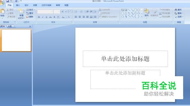
Task: Click the Paste (粘贴) clipboard icon
Action: 2,11
